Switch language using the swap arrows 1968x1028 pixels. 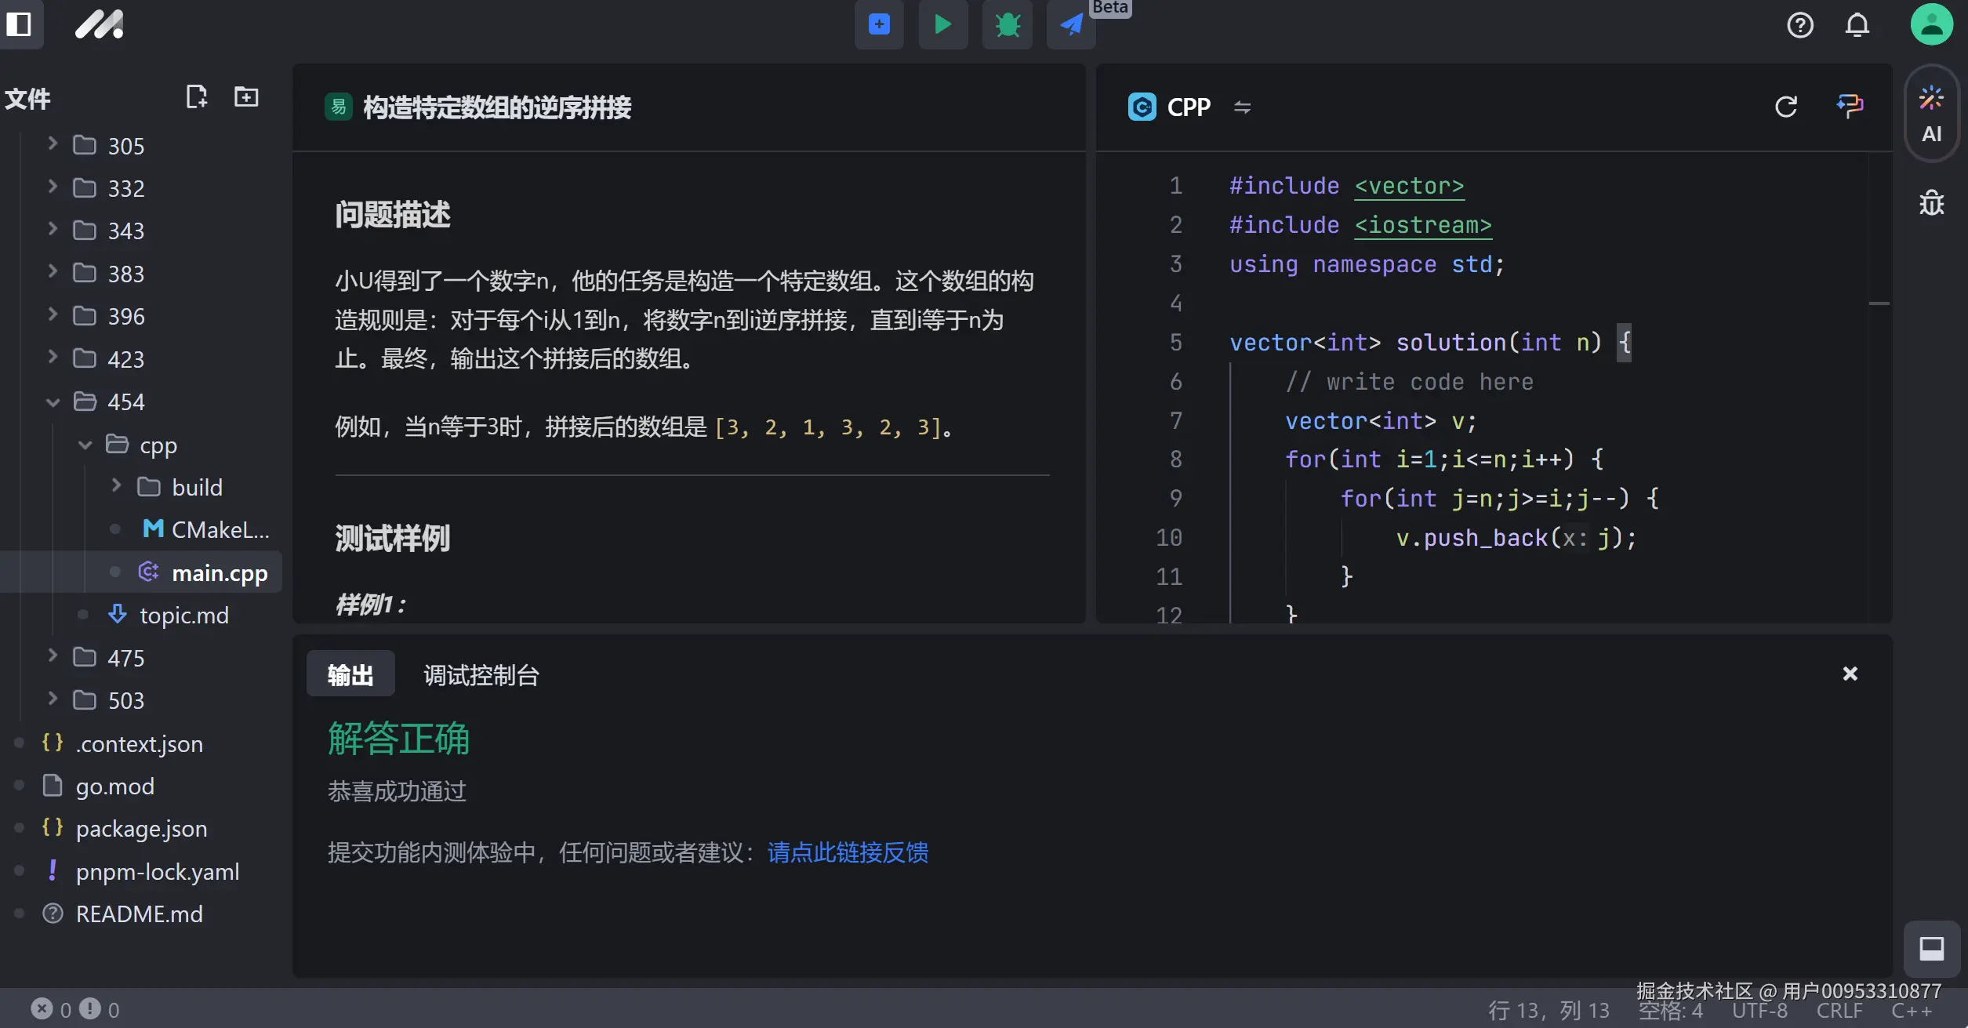(x=1242, y=107)
